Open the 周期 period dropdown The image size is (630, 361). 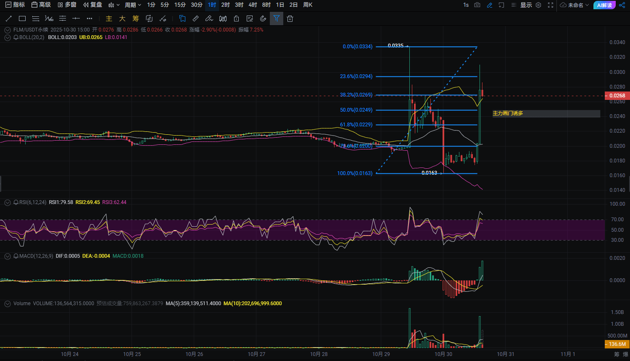click(x=133, y=5)
